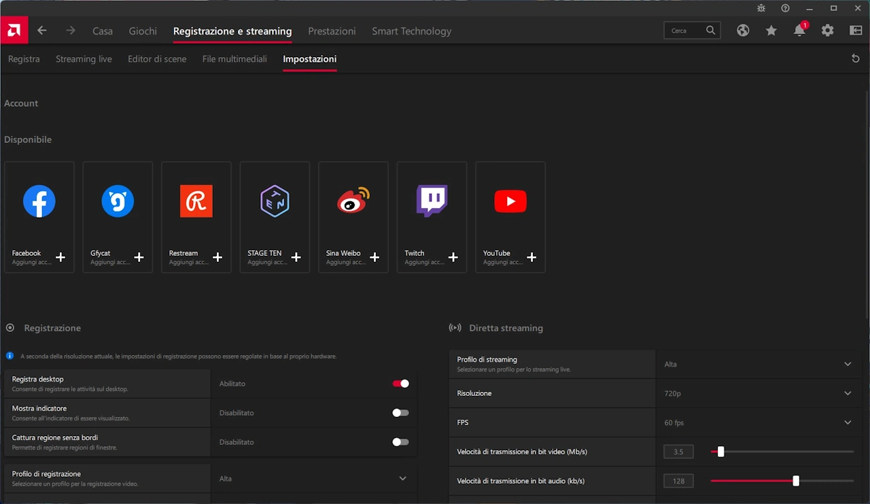The height and width of the screenshot is (504, 870).
Task: Switch to Editor di scene subtab
Action: [157, 59]
